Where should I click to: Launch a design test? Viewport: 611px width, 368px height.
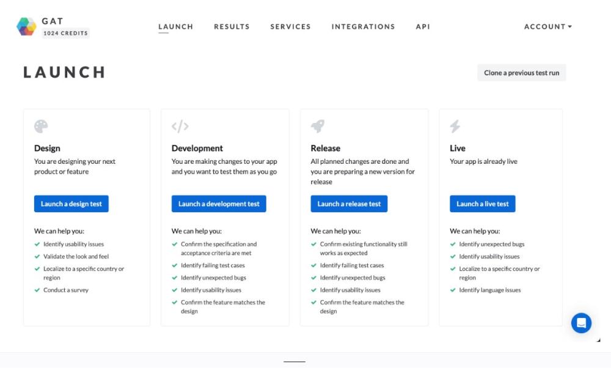coord(71,204)
